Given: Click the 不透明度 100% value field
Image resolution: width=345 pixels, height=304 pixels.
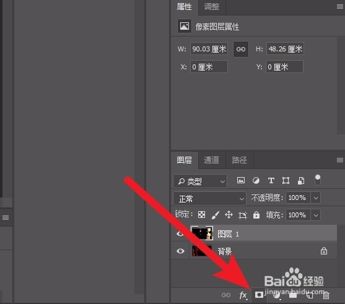Looking at the screenshot, I should [x=298, y=198].
